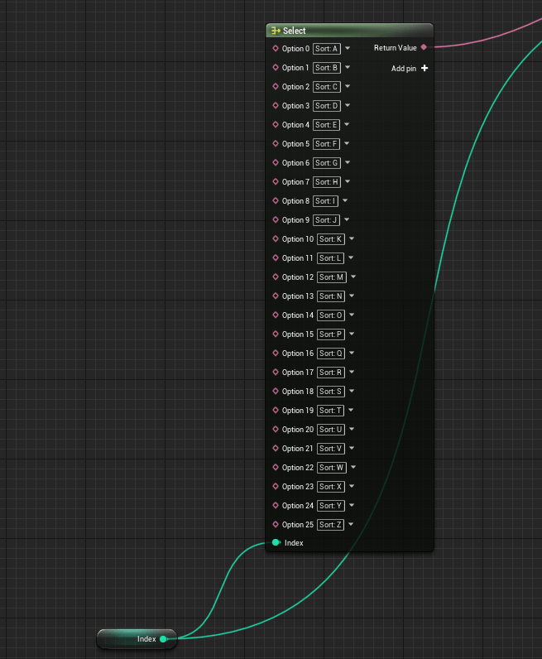Click the Index variable node output pin

(164, 639)
